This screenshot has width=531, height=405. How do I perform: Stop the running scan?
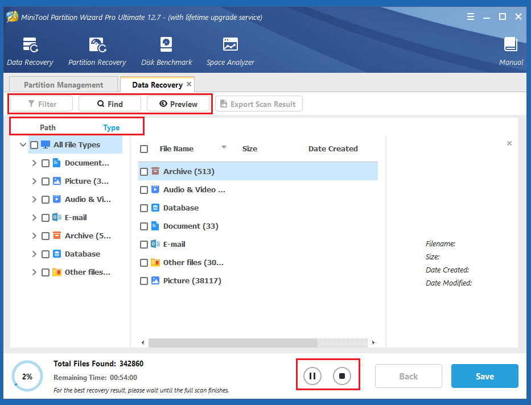pos(341,376)
